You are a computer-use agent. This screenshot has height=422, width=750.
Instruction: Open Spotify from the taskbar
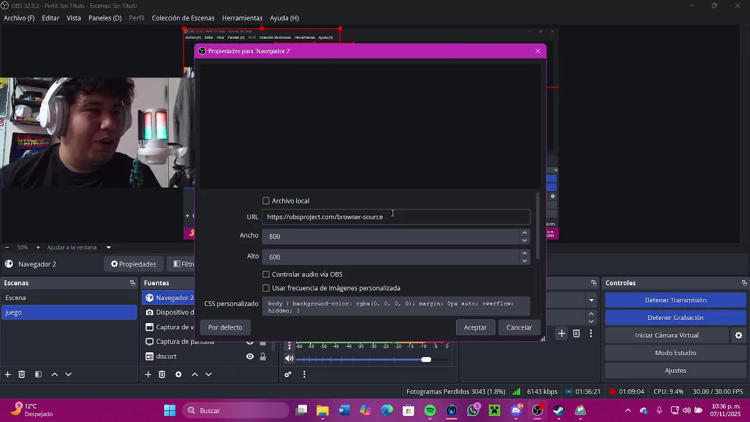[430, 410]
